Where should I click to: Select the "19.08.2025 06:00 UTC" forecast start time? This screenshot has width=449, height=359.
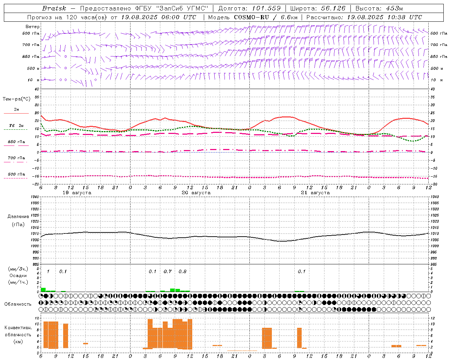click(x=159, y=17)
